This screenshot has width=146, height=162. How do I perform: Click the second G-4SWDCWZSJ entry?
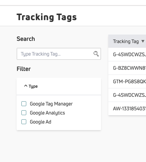127,95
